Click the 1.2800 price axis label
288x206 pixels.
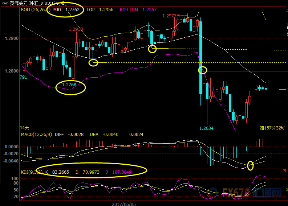pos(12,71)
